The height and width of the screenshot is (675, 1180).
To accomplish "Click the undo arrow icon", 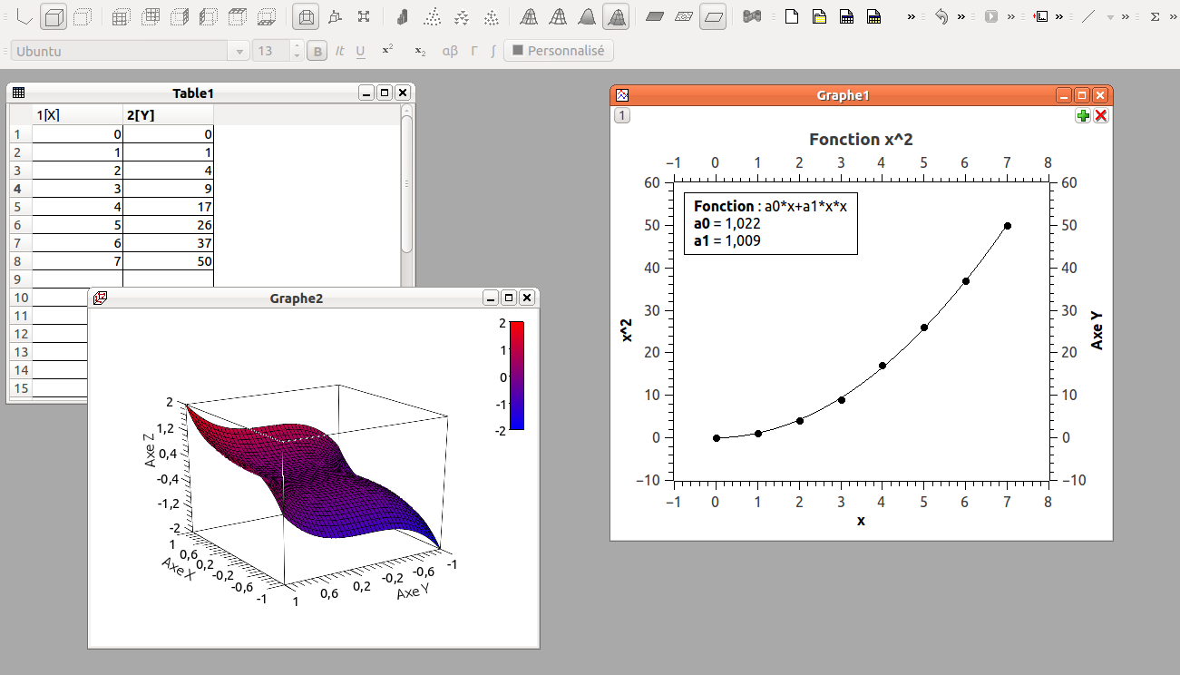I will [x=942, y=16].
